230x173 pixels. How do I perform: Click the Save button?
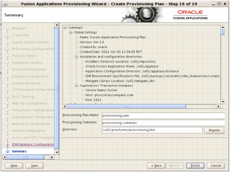(x=35, y=166)
